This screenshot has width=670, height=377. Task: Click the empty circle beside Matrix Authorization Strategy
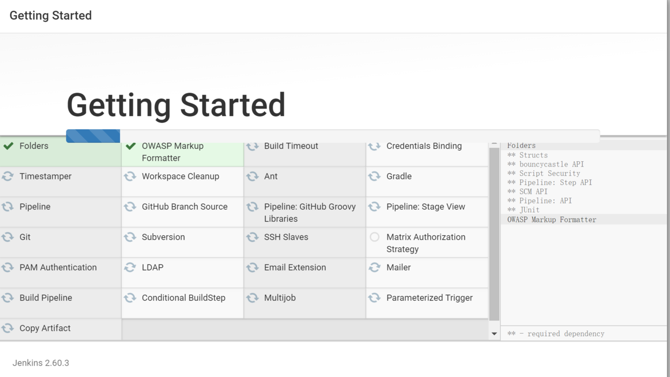point(374,237)
